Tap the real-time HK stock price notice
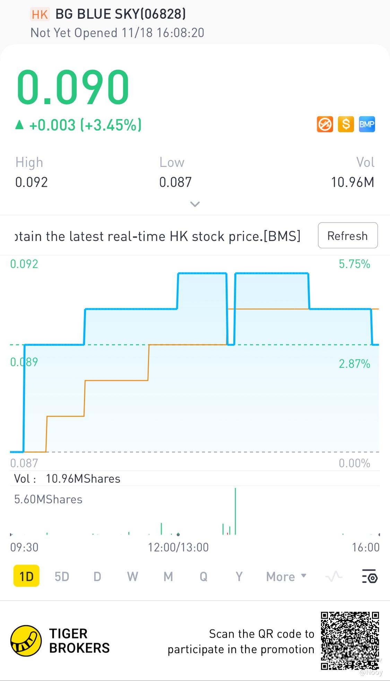This screenshot has width=390, height=681. tap(158, 236)
